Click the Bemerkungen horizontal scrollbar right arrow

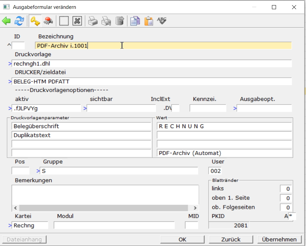pos(195,208)
